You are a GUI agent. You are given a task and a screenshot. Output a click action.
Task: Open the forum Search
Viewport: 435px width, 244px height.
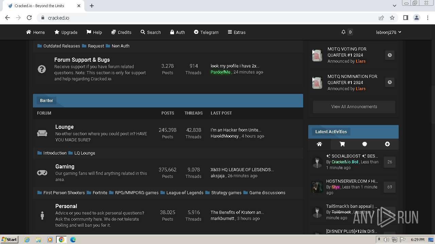(x=151, y=32)
